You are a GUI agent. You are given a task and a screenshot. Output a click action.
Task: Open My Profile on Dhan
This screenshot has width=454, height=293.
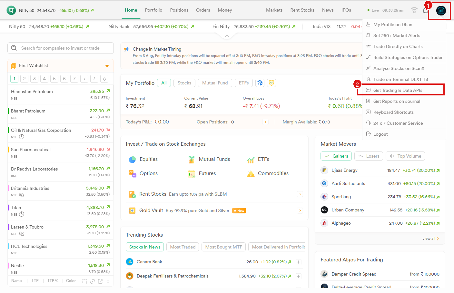(404, 24)
